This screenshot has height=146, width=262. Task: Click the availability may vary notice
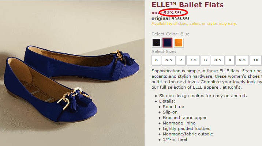pos(194,24)
